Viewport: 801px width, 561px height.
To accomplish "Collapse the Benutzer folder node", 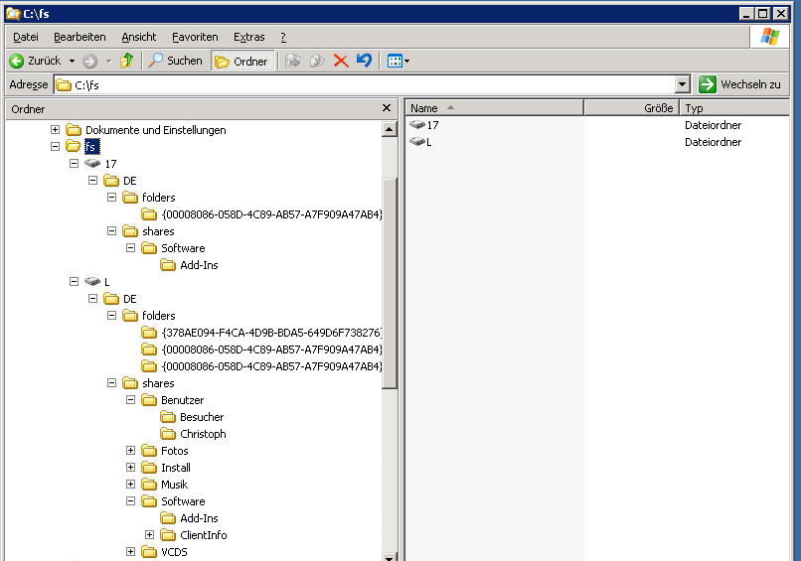I will pos(131,400).
